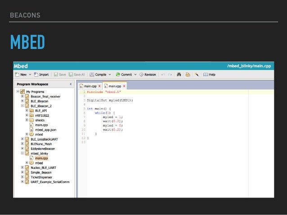
Task: Close the second main.cpp tab
Action: click(124, 86)
